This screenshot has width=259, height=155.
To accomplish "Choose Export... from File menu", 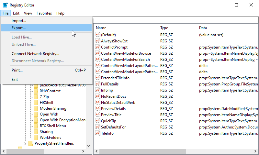I will 46,28.
